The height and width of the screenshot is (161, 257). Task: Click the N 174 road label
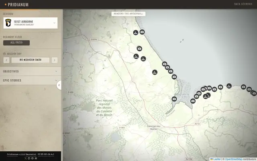189,159
